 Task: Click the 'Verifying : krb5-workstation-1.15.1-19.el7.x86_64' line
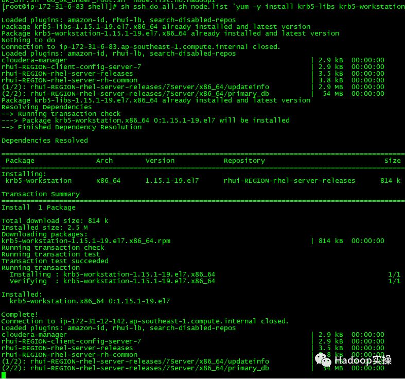pyautogui.click(x=112, y=281)
